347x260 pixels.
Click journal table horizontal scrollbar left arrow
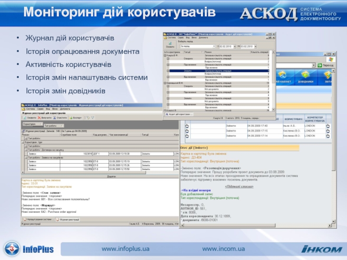pyautogui.click(x=23, y=172)
